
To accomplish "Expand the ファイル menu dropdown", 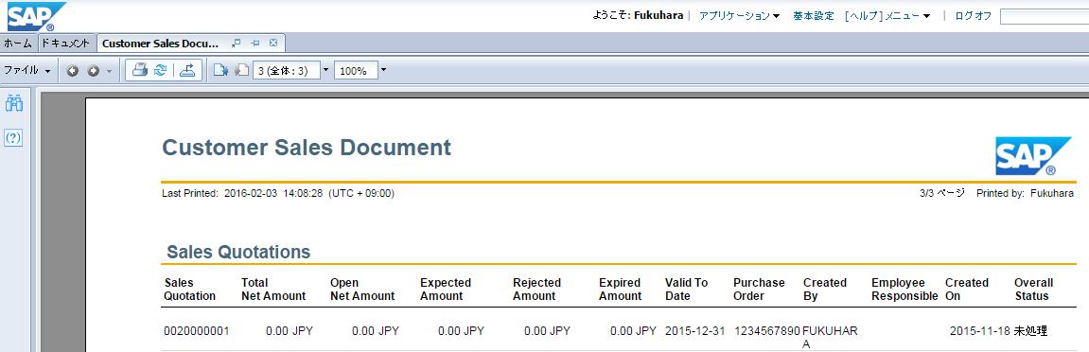I will (27, 70).
